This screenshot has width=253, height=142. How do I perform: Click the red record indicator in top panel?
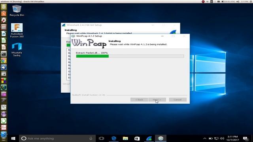pyautogui.click(x=203, y=2)
